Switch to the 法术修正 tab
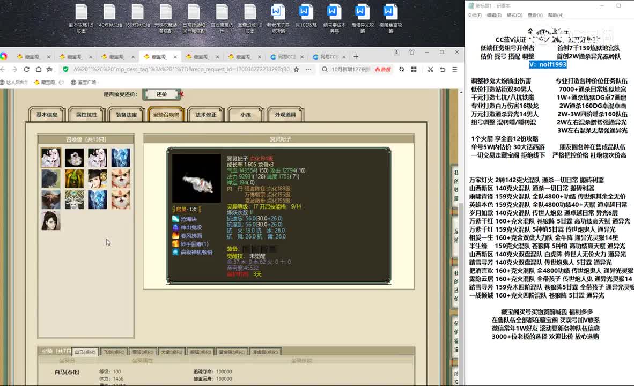 [206, 115]
